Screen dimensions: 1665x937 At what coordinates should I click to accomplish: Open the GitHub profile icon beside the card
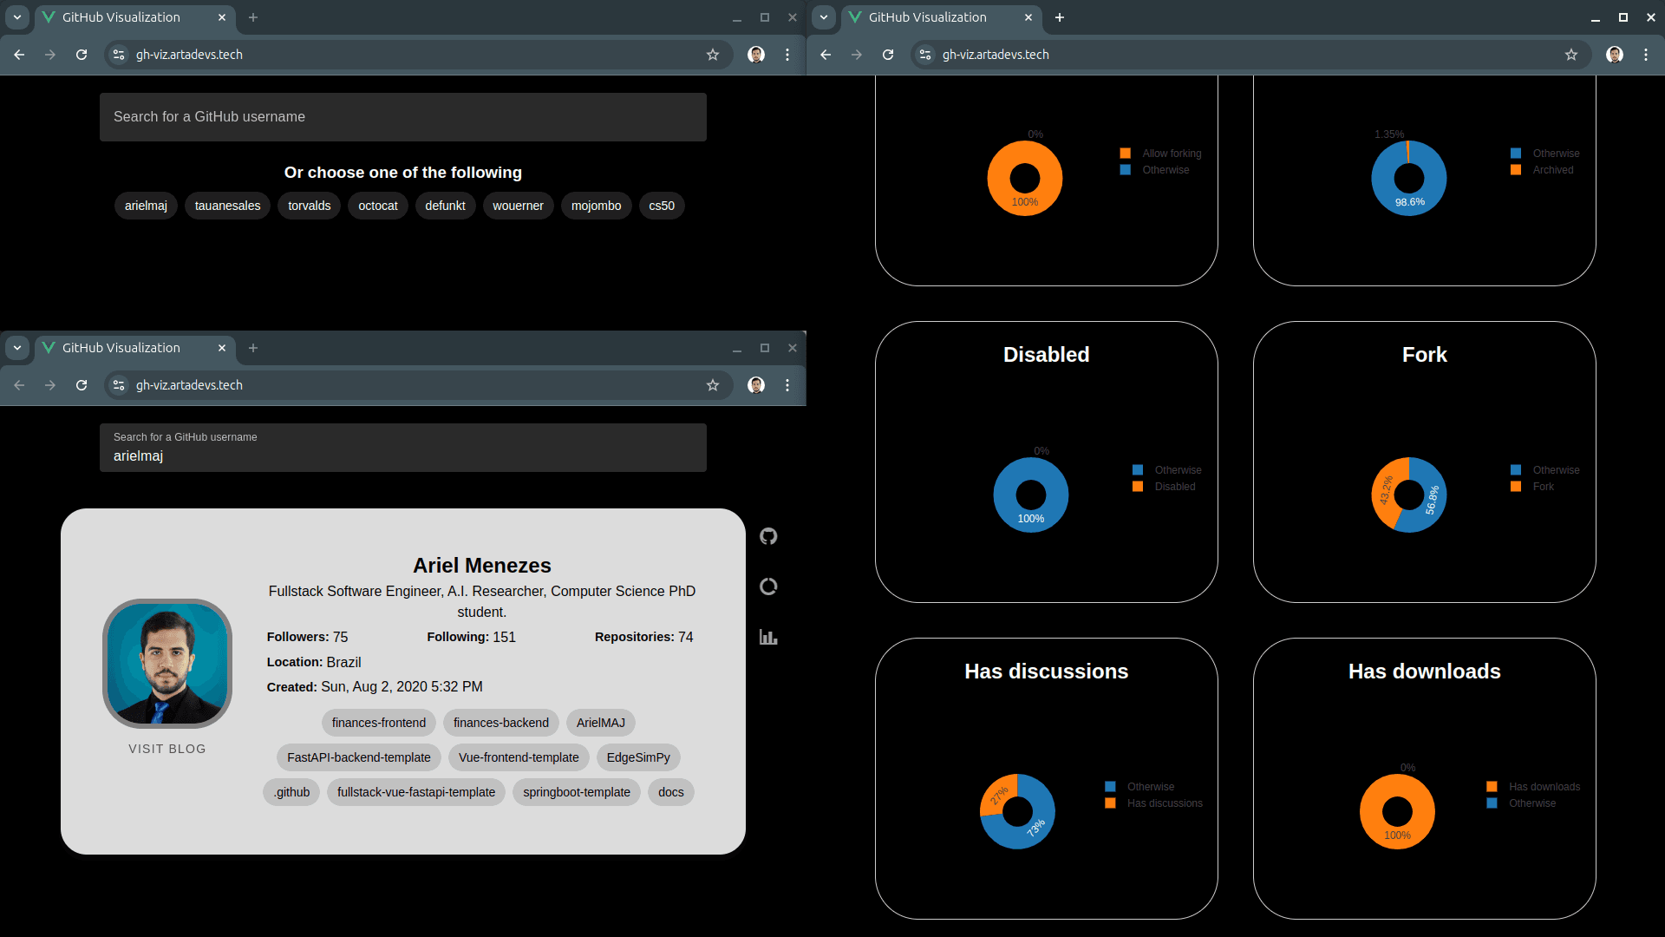[x=768, y=536]
